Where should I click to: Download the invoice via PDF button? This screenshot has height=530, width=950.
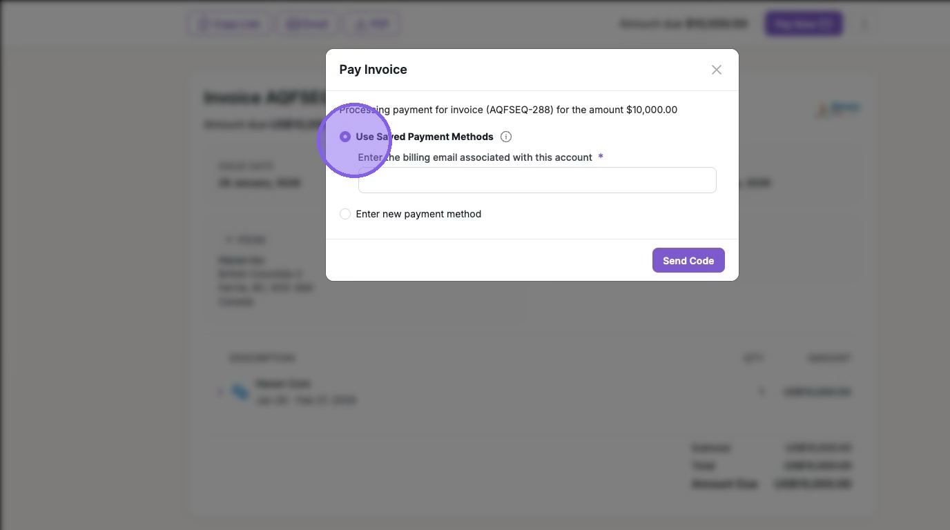pos(372,24)
